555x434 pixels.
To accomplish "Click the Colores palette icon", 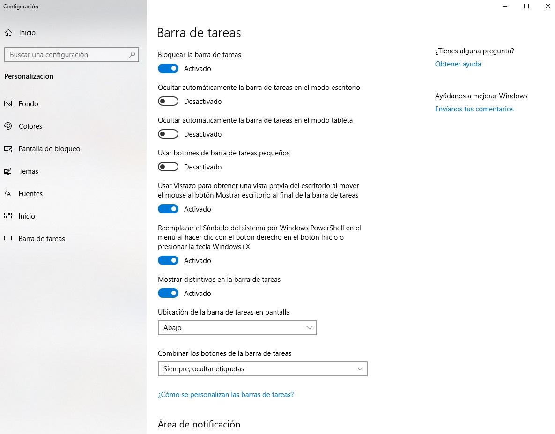I will click(x=8, y=126).
